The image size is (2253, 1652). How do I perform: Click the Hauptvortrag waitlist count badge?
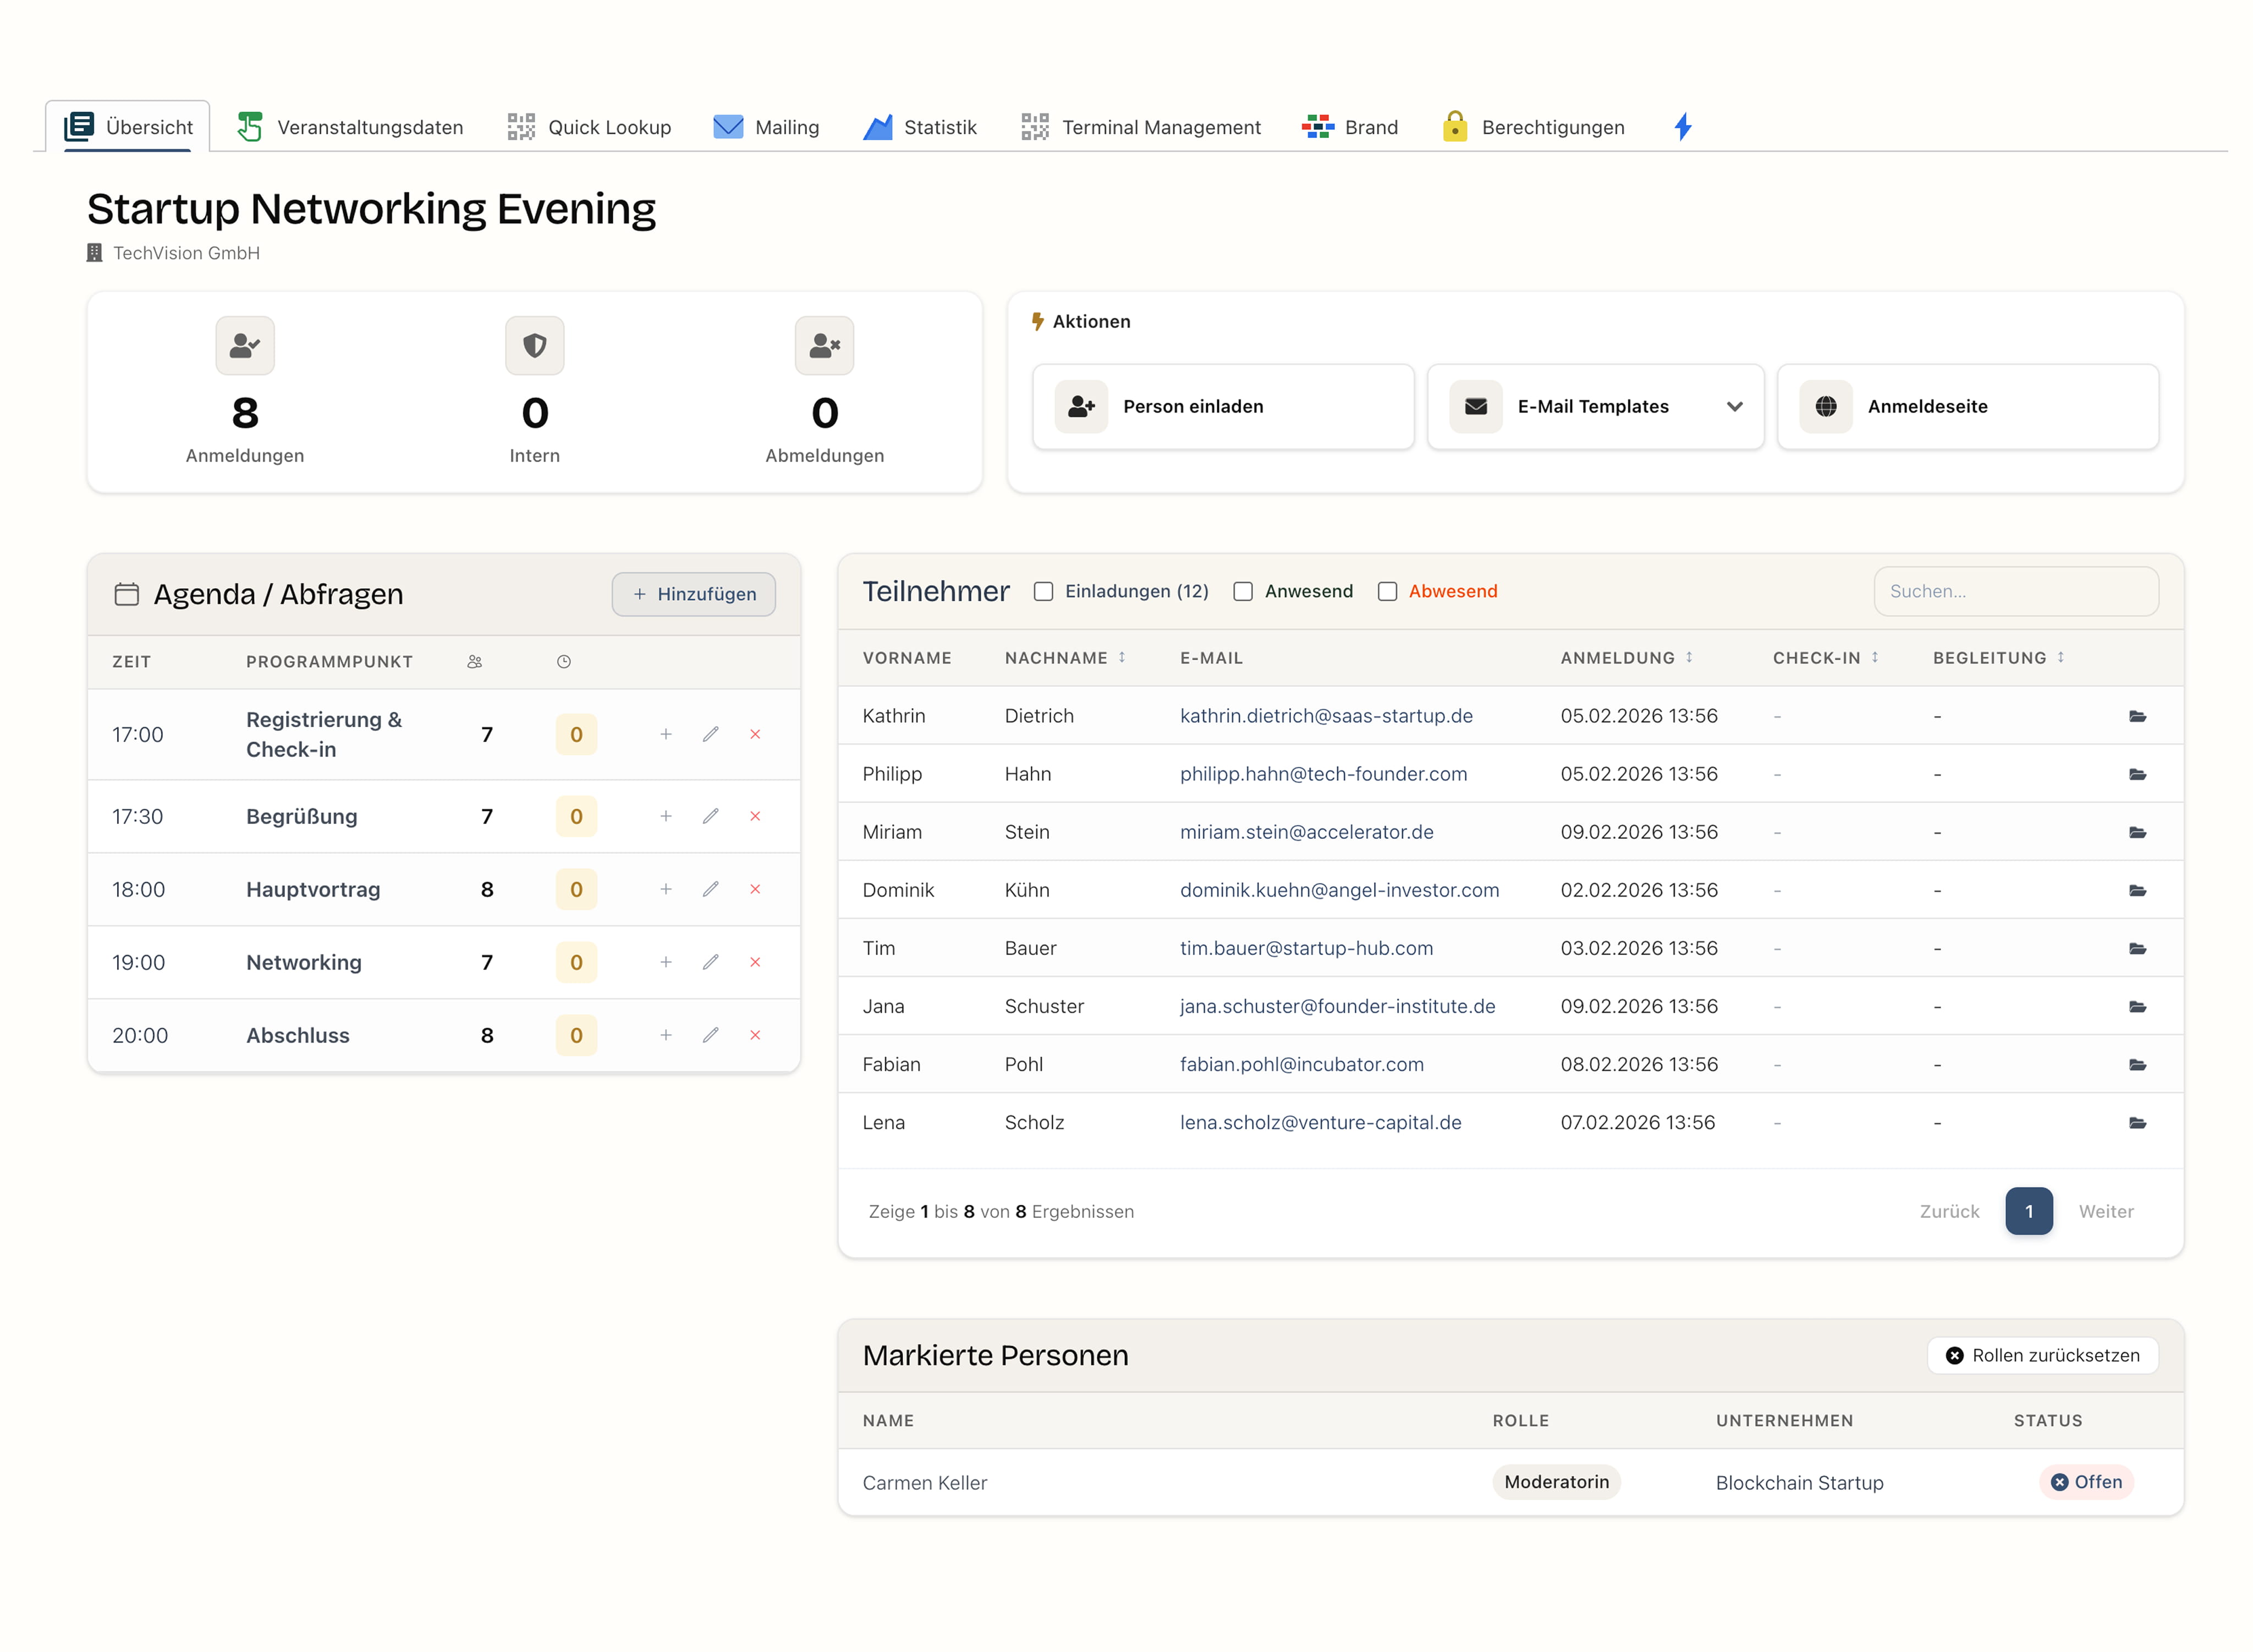coord(576,889)
